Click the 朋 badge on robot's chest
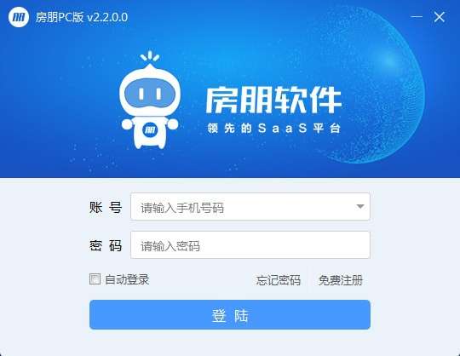This screenshot has width=460, height=356. coord(150,129)
